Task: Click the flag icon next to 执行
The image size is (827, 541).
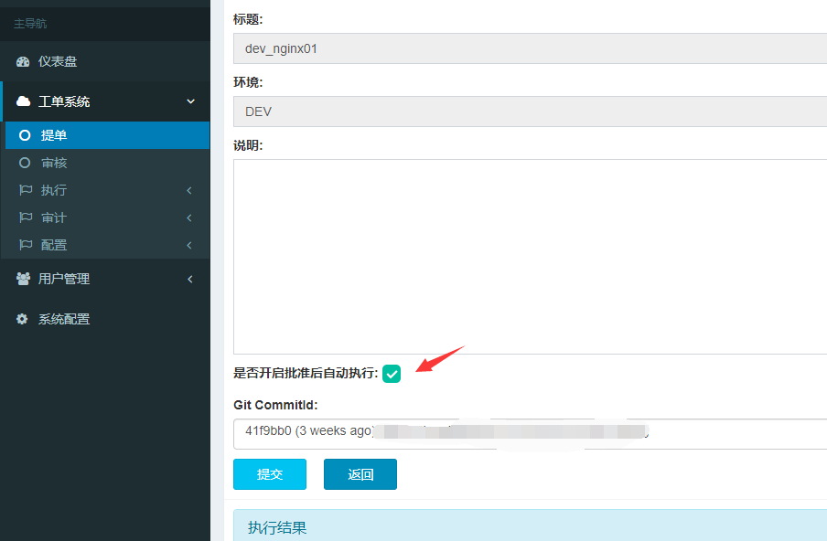Action: 26,190
